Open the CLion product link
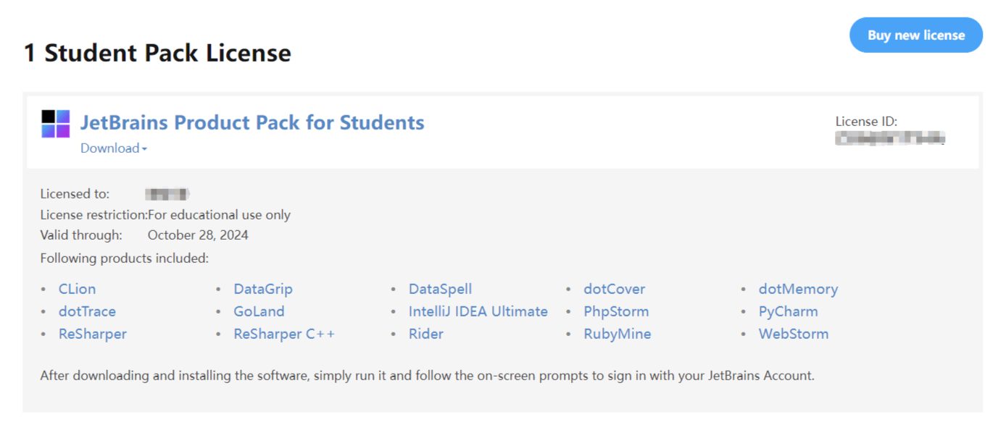The height and width of the screenshot is (433, 1006). click(x=77, y=289)
